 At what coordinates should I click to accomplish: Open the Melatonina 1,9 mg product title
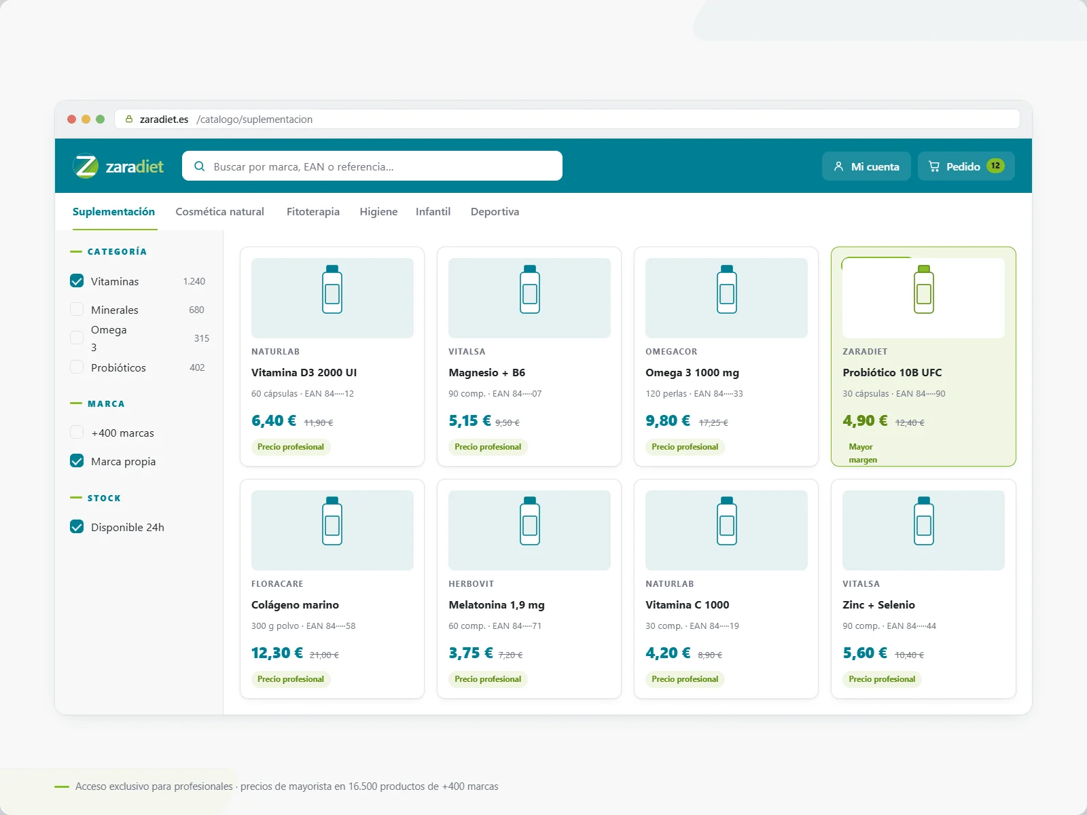click(497, 605)
